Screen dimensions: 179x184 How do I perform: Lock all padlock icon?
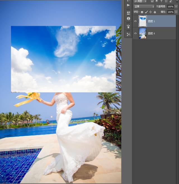click(x=155, y=12)
